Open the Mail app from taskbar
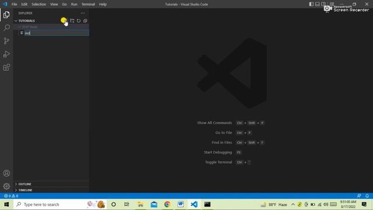Viewport: 373px width, 210px height. [154, 205]
